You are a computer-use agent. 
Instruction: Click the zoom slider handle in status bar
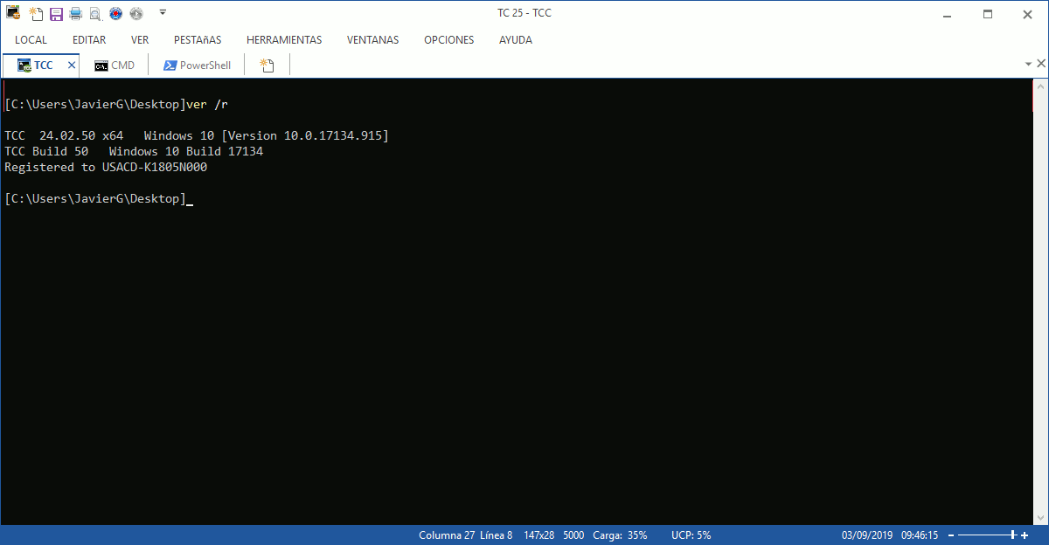pyautogui.click(x=1013, y=535)
